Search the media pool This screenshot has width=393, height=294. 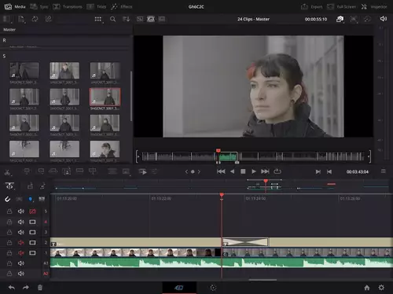(112, 19)
